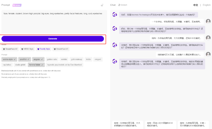Screen dimensions: 212x129
Task: Select the Toonify Style model
Action: (x=44, y=49)
